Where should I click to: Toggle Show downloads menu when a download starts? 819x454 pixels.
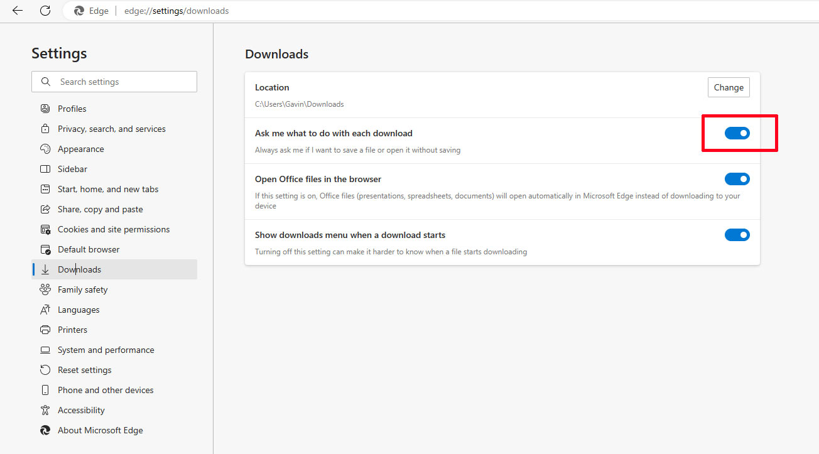(737, 235)
